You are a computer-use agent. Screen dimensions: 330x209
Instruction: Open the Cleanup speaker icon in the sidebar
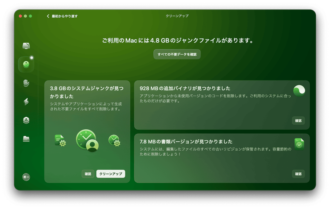tap(26, 64)
